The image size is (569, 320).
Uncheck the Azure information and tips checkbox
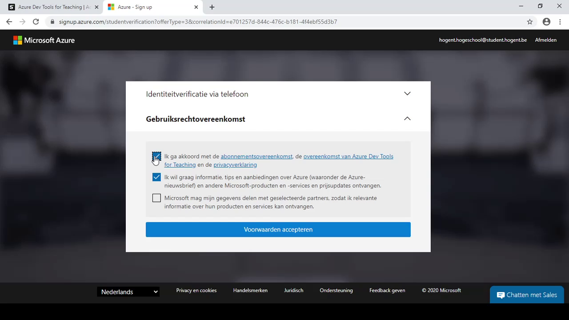tap(156, 177)
